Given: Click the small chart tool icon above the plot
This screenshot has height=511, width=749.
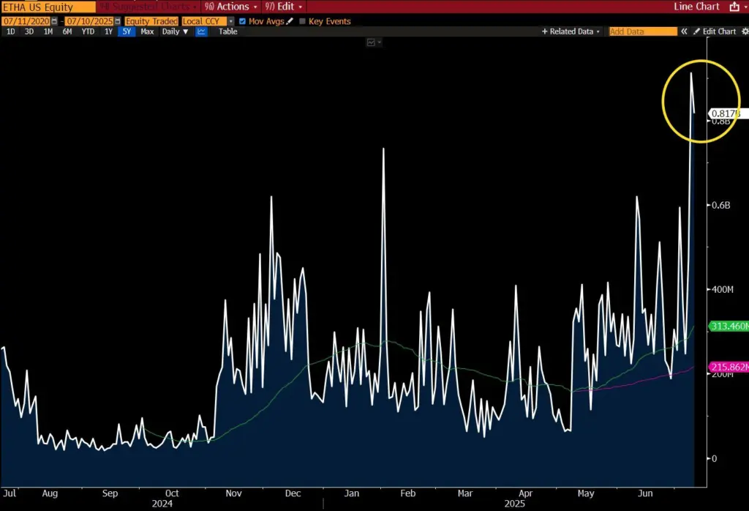Looking at the screenshot, I should tap(371, 42).
